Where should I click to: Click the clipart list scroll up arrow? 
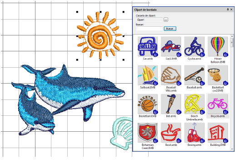(232, 36)
